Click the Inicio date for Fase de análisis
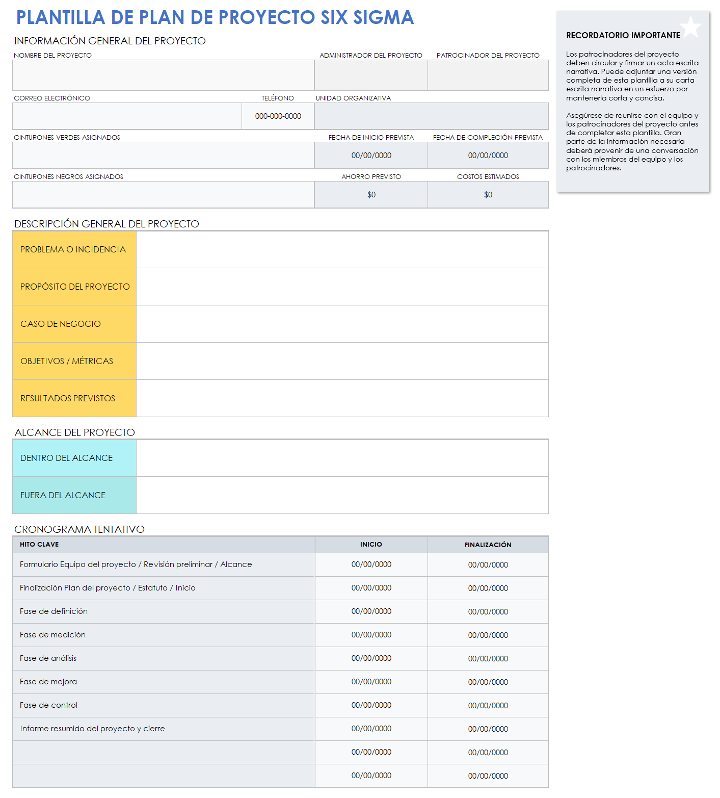This screenshot has width=720, height=798. pyautogui.click(x=371, y=658)
